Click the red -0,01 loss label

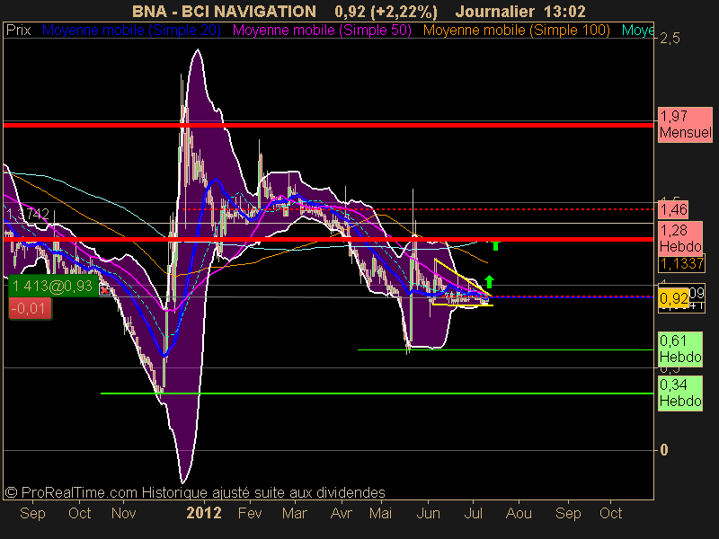(x=30, y=308)
